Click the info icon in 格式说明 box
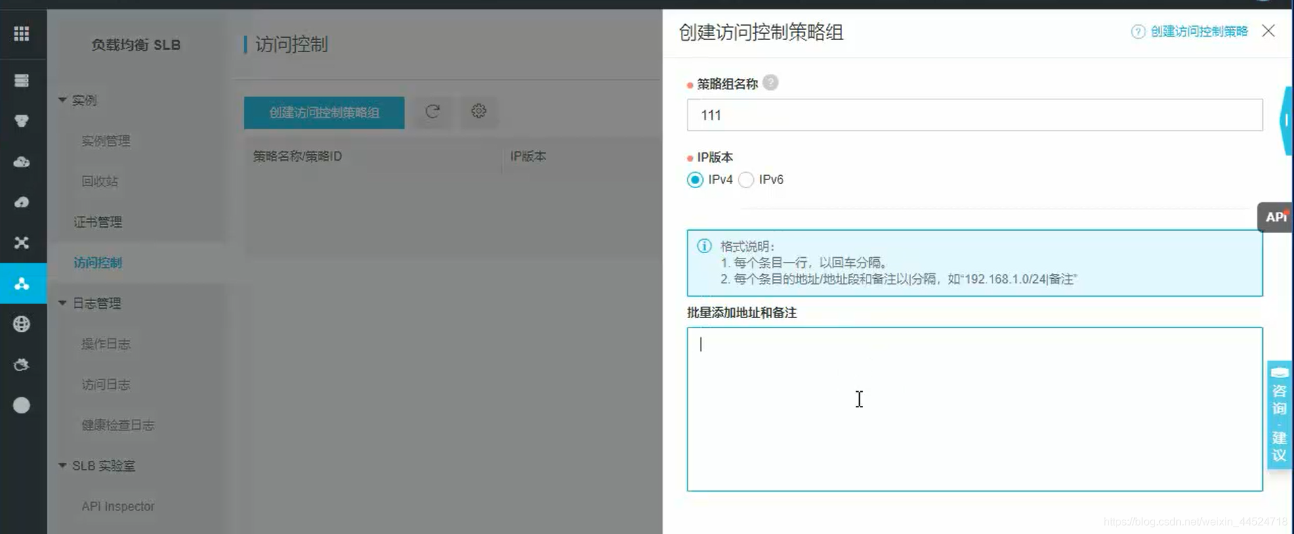Screen dimensions: 1294x534 tap(704, 246)
